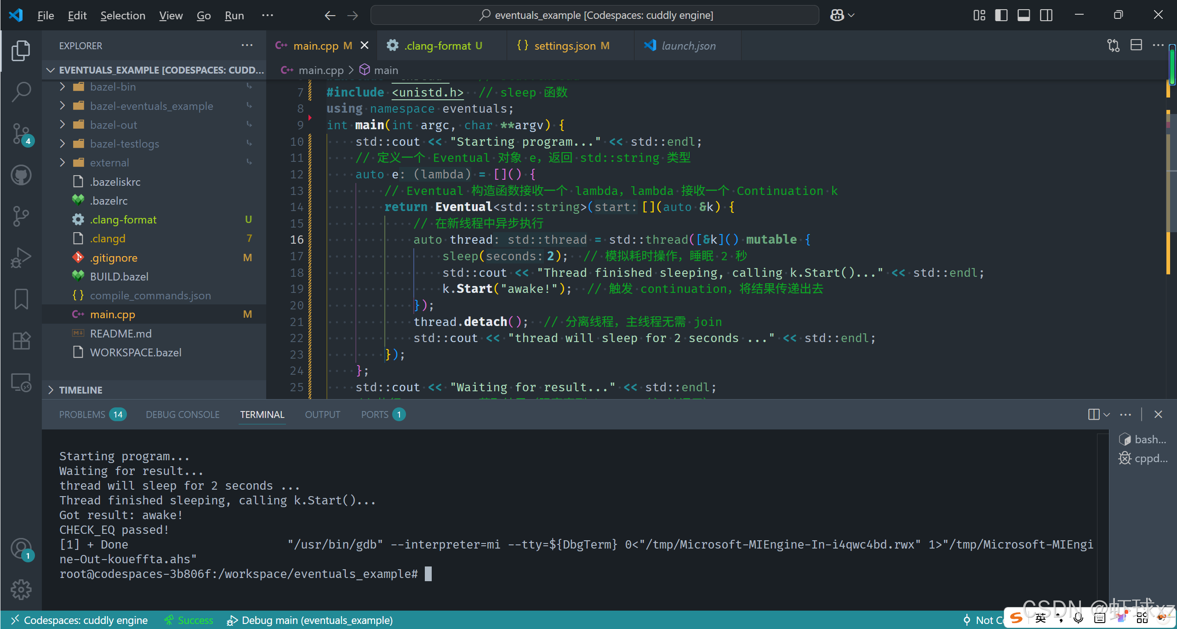Toggle the Primary Side Bar visibility
The image size is (1177, 629).
[1001, 15]
